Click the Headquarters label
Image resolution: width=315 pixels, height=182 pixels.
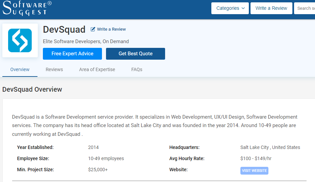(184, 148)
